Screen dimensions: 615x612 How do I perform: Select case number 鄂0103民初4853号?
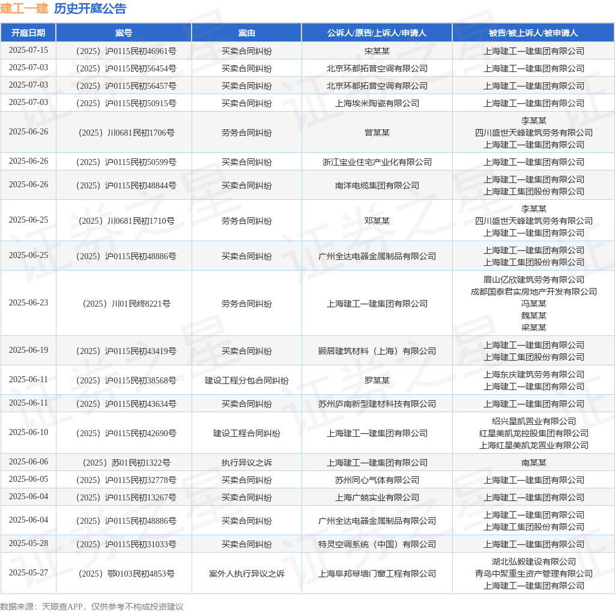point(126,574)
